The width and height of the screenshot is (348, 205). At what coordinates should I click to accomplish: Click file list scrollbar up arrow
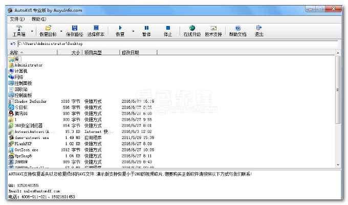[x=338, y=53]
